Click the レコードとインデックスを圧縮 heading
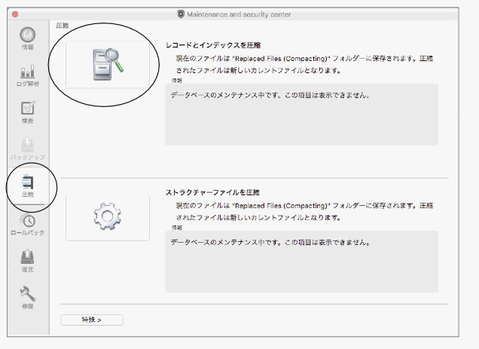Image resolution: width=479 pixels, height=349 pixels. [218, 45]
